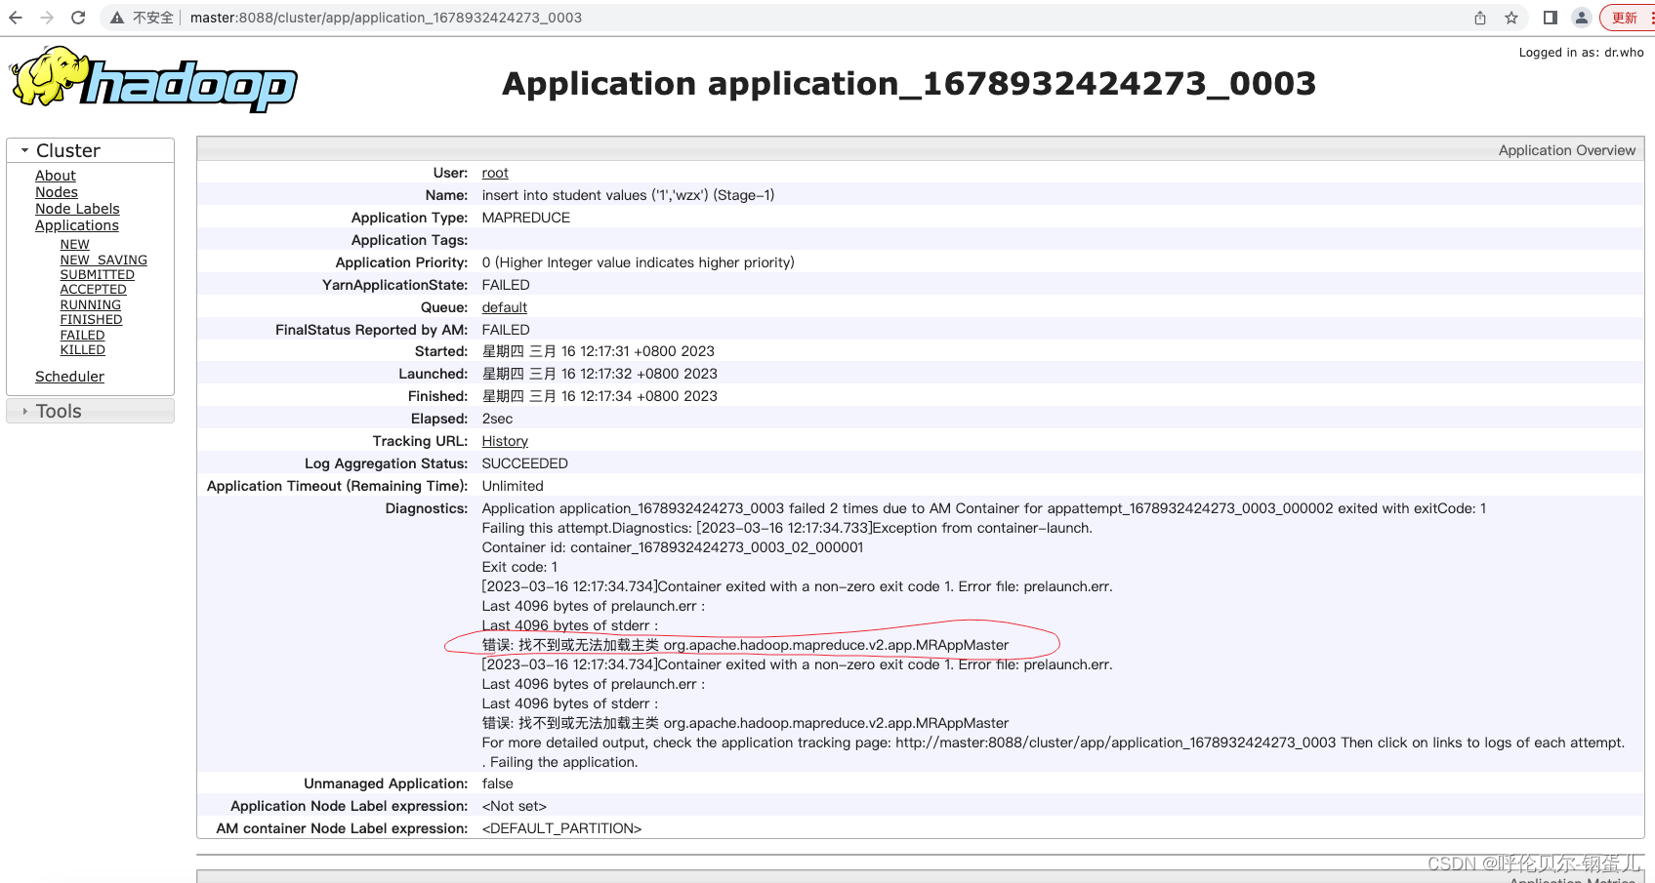Click the root user link
This screenshot has width=1655, height=883.
pyautogui.click(x=494, y=173)
